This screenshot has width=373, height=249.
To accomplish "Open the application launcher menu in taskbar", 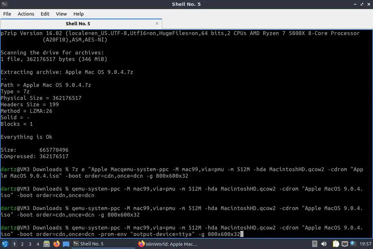I will pyautogui.click(x=5, y=244).
